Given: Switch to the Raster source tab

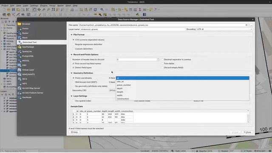Looking at the screenshot, I should pos(25,33).
